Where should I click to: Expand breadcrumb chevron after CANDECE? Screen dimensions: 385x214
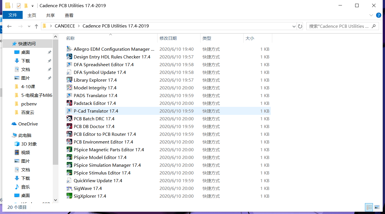tap(79, 26)
